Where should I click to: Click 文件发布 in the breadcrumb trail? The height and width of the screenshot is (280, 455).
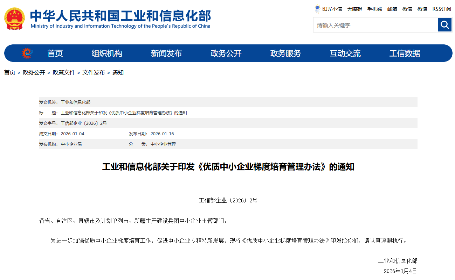tap(94, 73)
